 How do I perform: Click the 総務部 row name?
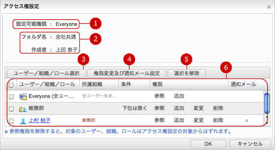(x=36, y=108)
